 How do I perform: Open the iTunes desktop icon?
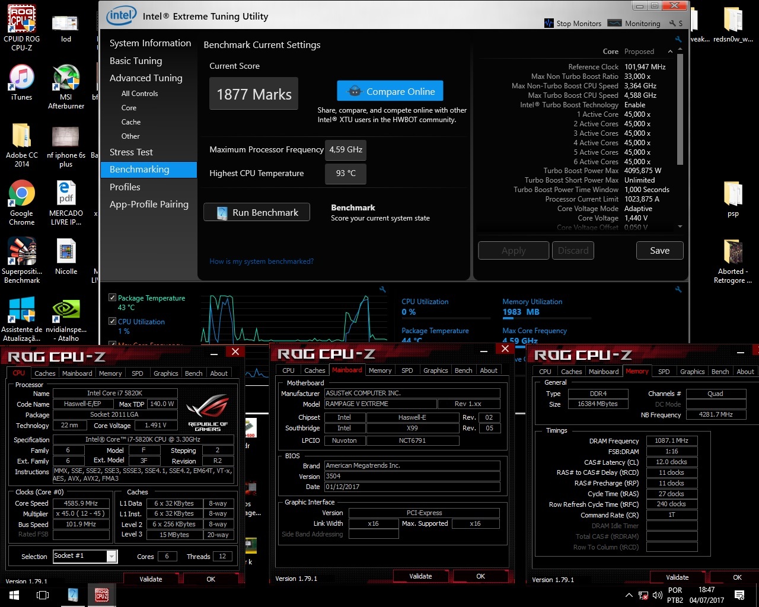coord(22,82)
